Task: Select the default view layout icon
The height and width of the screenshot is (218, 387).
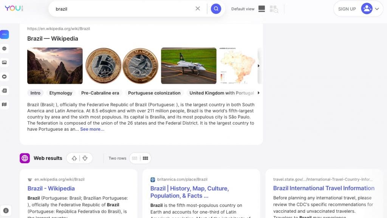Action: pos(262,9)
